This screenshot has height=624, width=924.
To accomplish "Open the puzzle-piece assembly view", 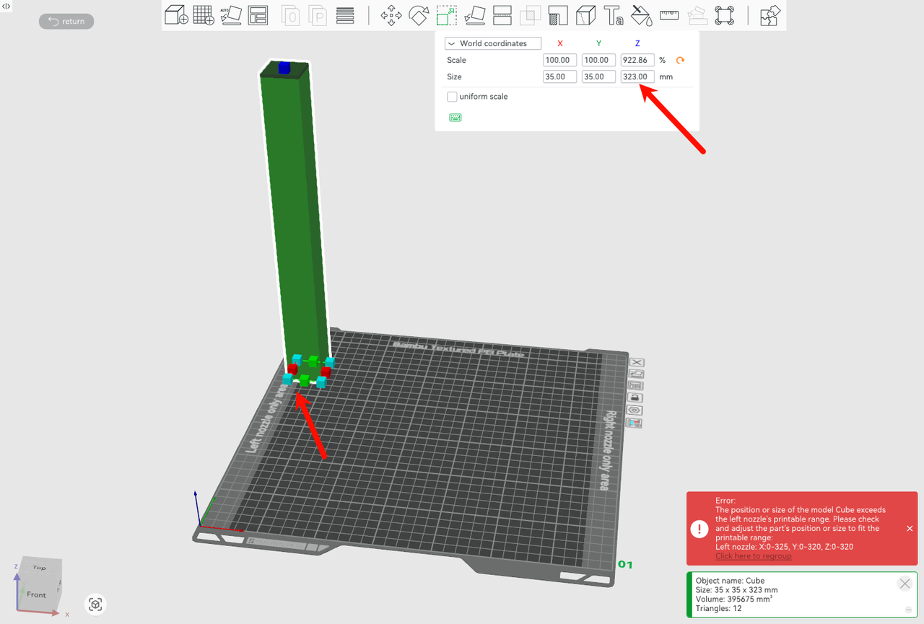I will pos(771,15).
